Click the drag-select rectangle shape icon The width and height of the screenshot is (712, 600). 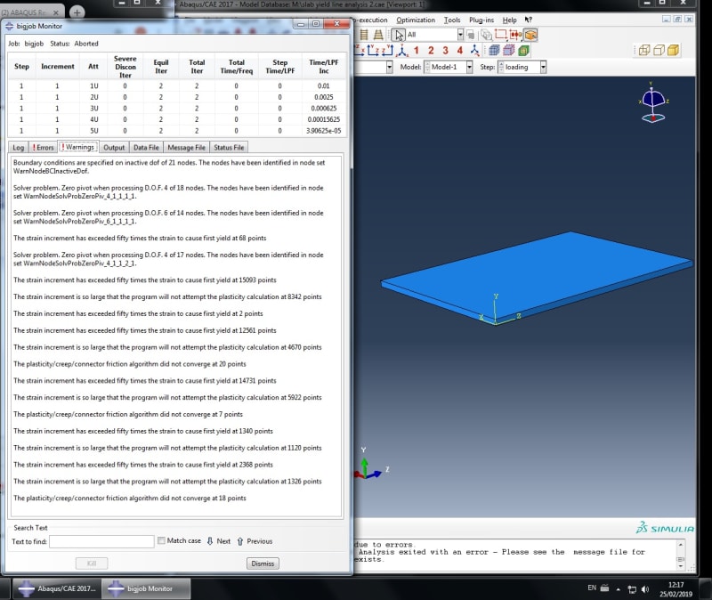(x=500, y=35)
